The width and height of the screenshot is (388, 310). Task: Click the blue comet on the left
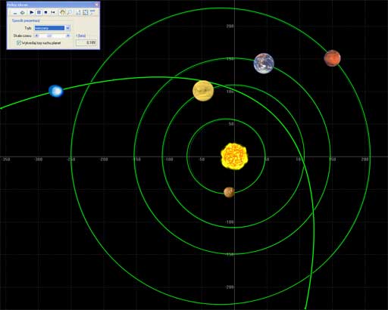tap(56, 91)
